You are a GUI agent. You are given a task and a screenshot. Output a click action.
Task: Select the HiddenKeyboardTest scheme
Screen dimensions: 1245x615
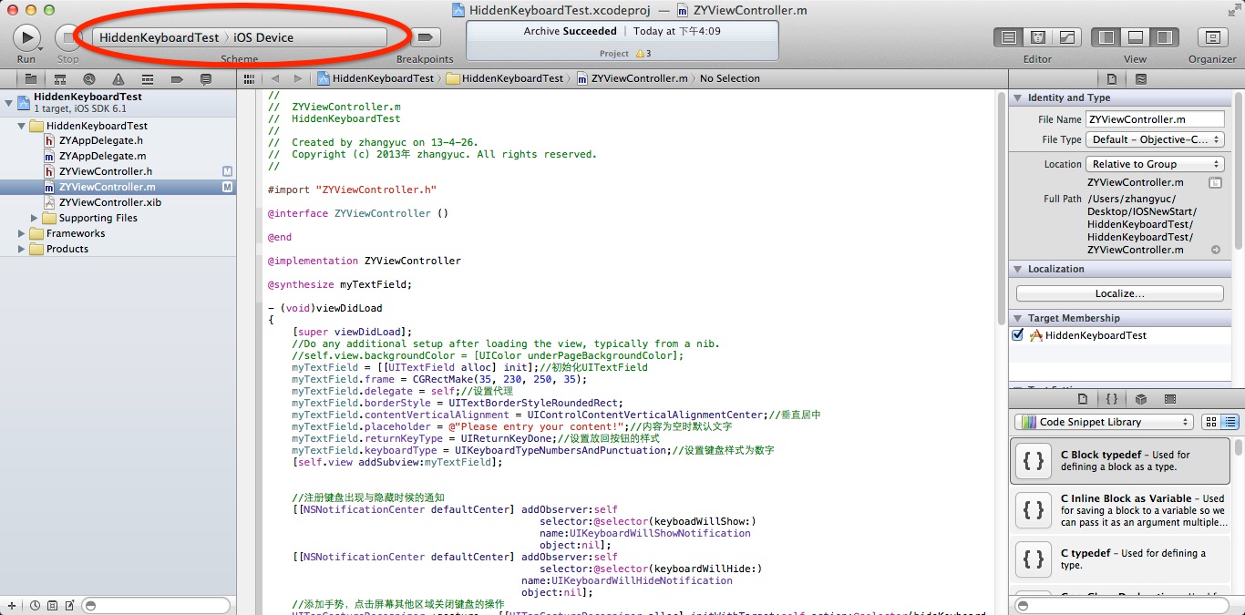click(x=159, y=37)
